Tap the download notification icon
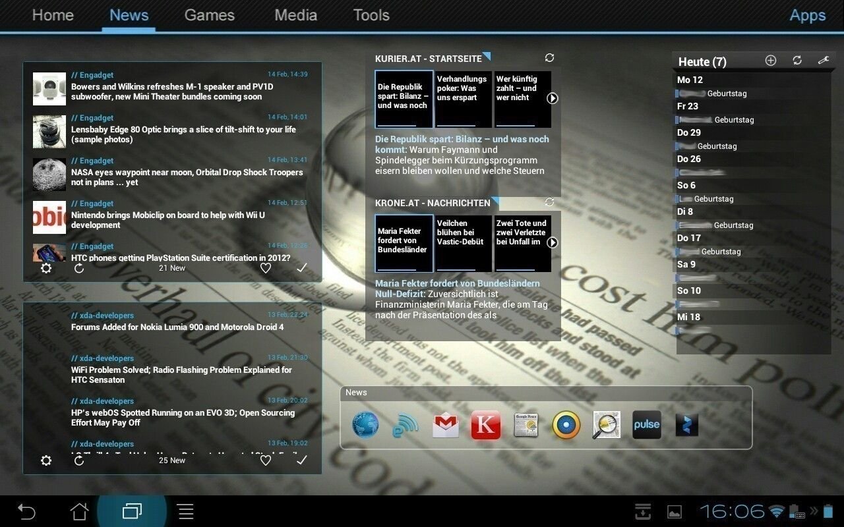This screenshot has width=844, height=527. (643, 511)
